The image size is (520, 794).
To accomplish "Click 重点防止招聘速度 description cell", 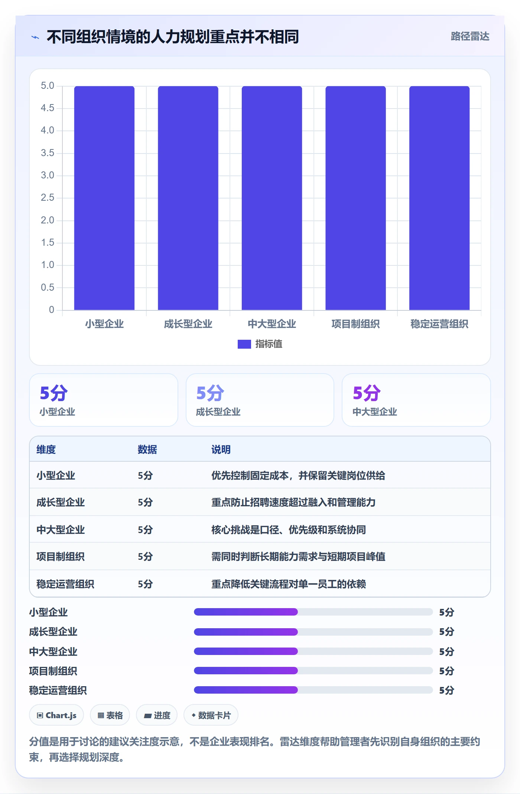I will (293, 503).
